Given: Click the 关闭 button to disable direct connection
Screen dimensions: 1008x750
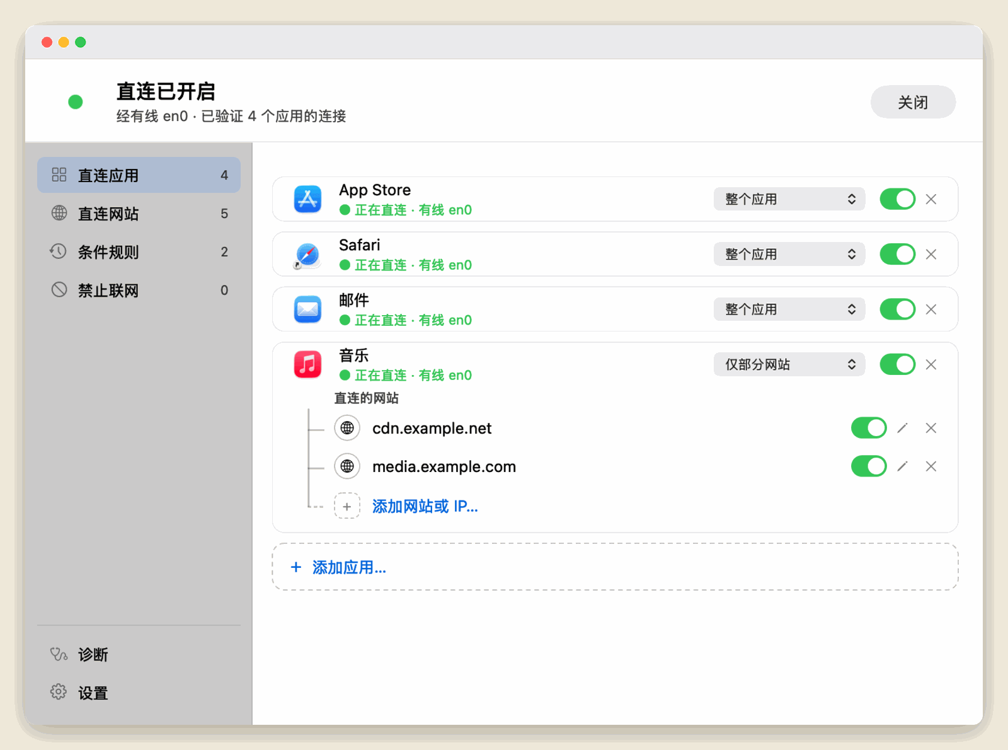Looking at the screenshot, I should tap(913, 102).
